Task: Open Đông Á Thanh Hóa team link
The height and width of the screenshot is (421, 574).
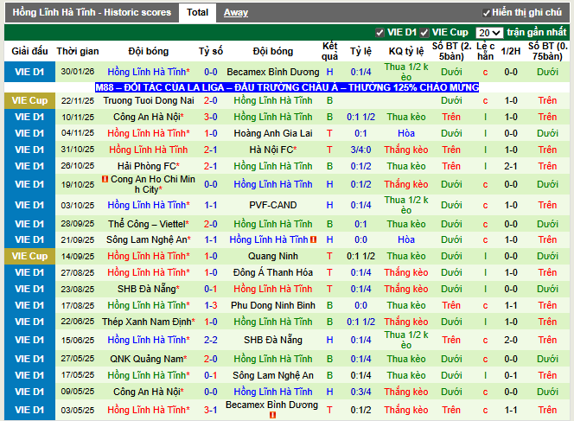Action: pos(272,272)
